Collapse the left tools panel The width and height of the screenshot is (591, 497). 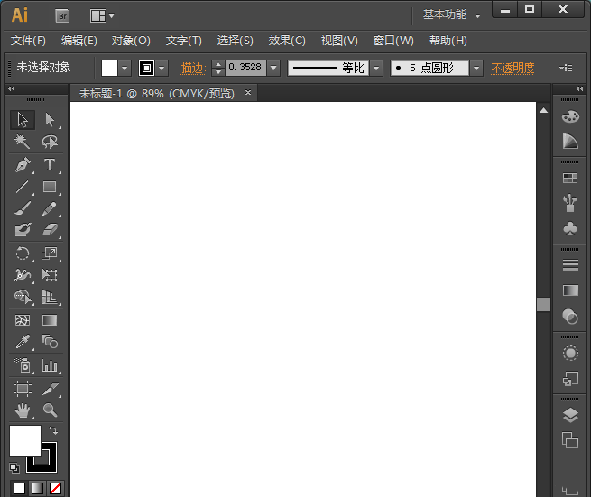click(12, 89)
